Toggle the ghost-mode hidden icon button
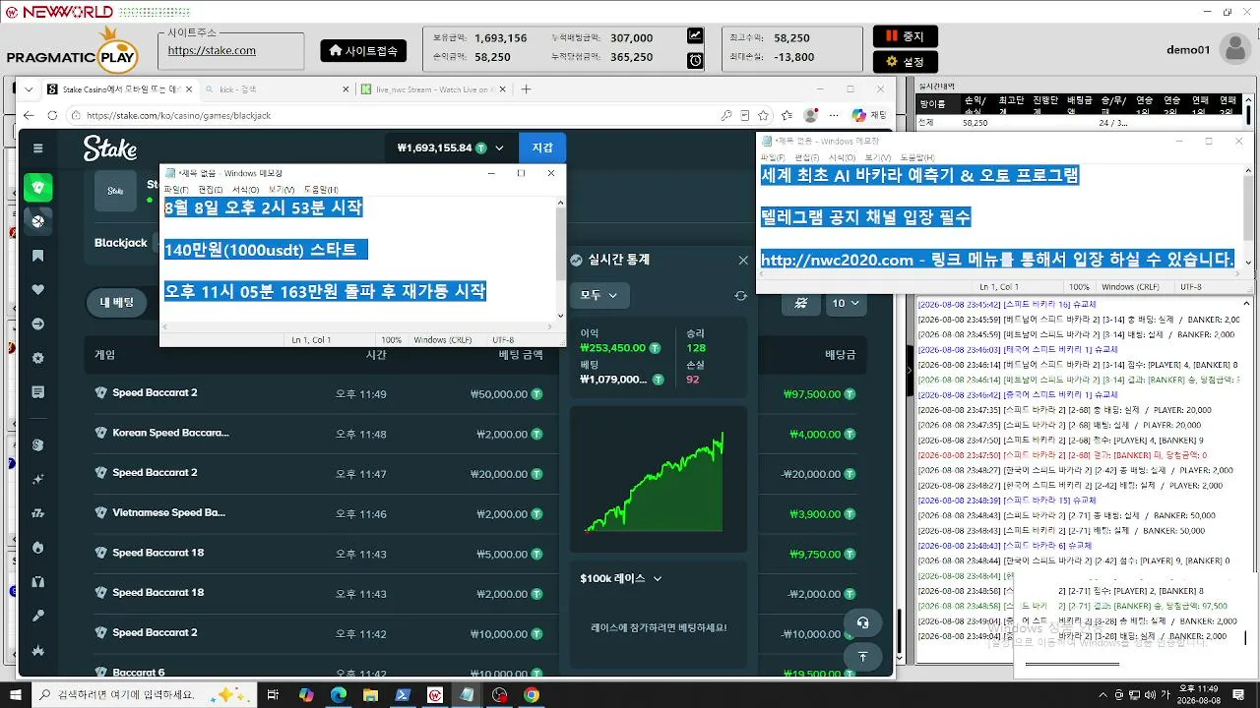The height and width of the screenshot is (708, 1260). 801,303
